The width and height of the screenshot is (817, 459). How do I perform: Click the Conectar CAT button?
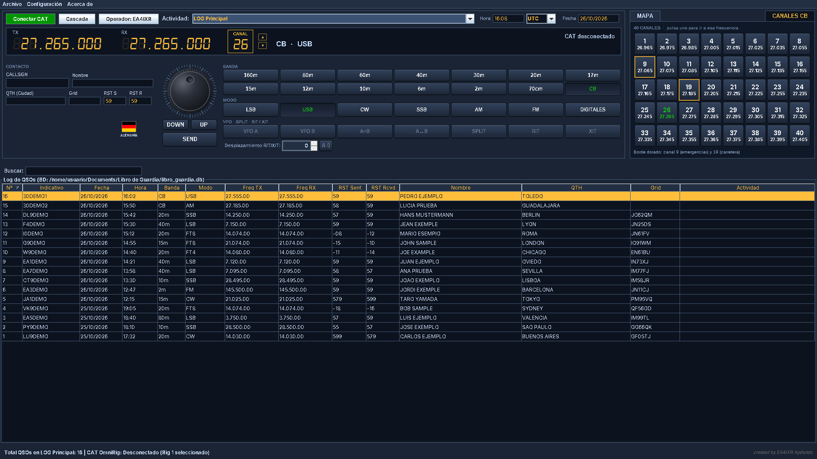[x=31, y=19]
